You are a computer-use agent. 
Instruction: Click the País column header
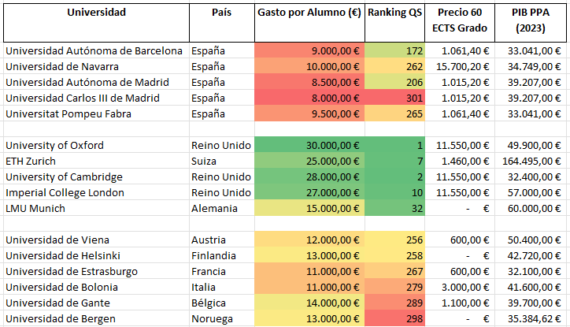(x=222, y=23)
